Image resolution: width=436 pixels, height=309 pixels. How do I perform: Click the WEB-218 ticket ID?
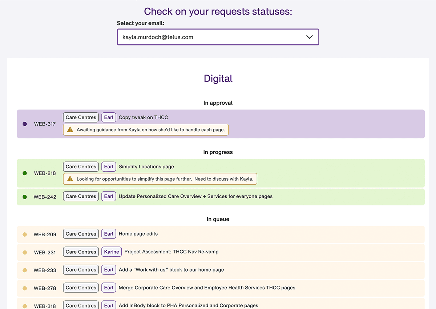45,173
